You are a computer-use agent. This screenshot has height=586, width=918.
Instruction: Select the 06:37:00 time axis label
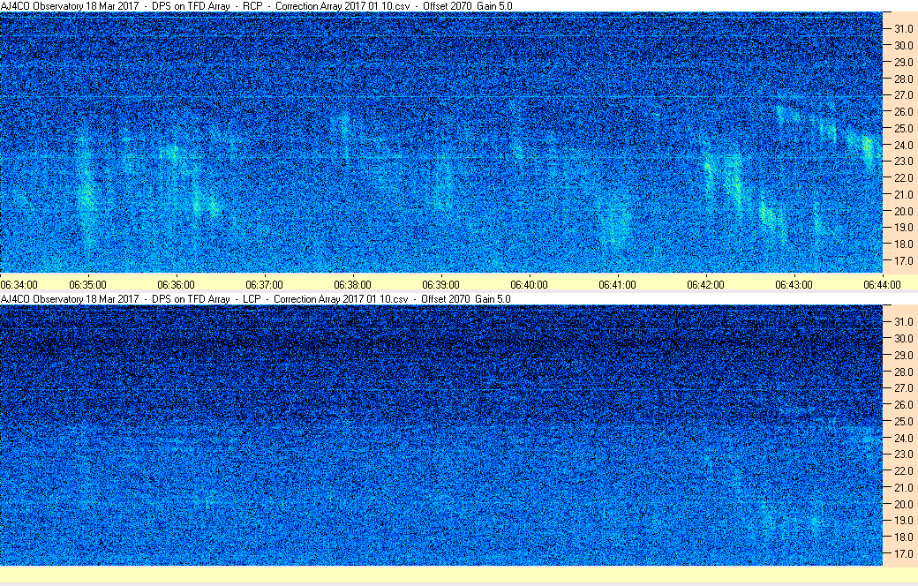(264, 284)
